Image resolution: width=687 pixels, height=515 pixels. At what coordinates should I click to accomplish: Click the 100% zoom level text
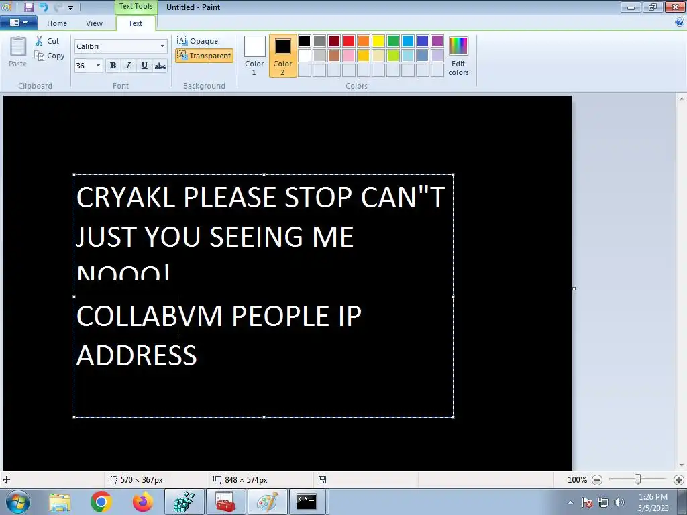click(x=577, y=480)
